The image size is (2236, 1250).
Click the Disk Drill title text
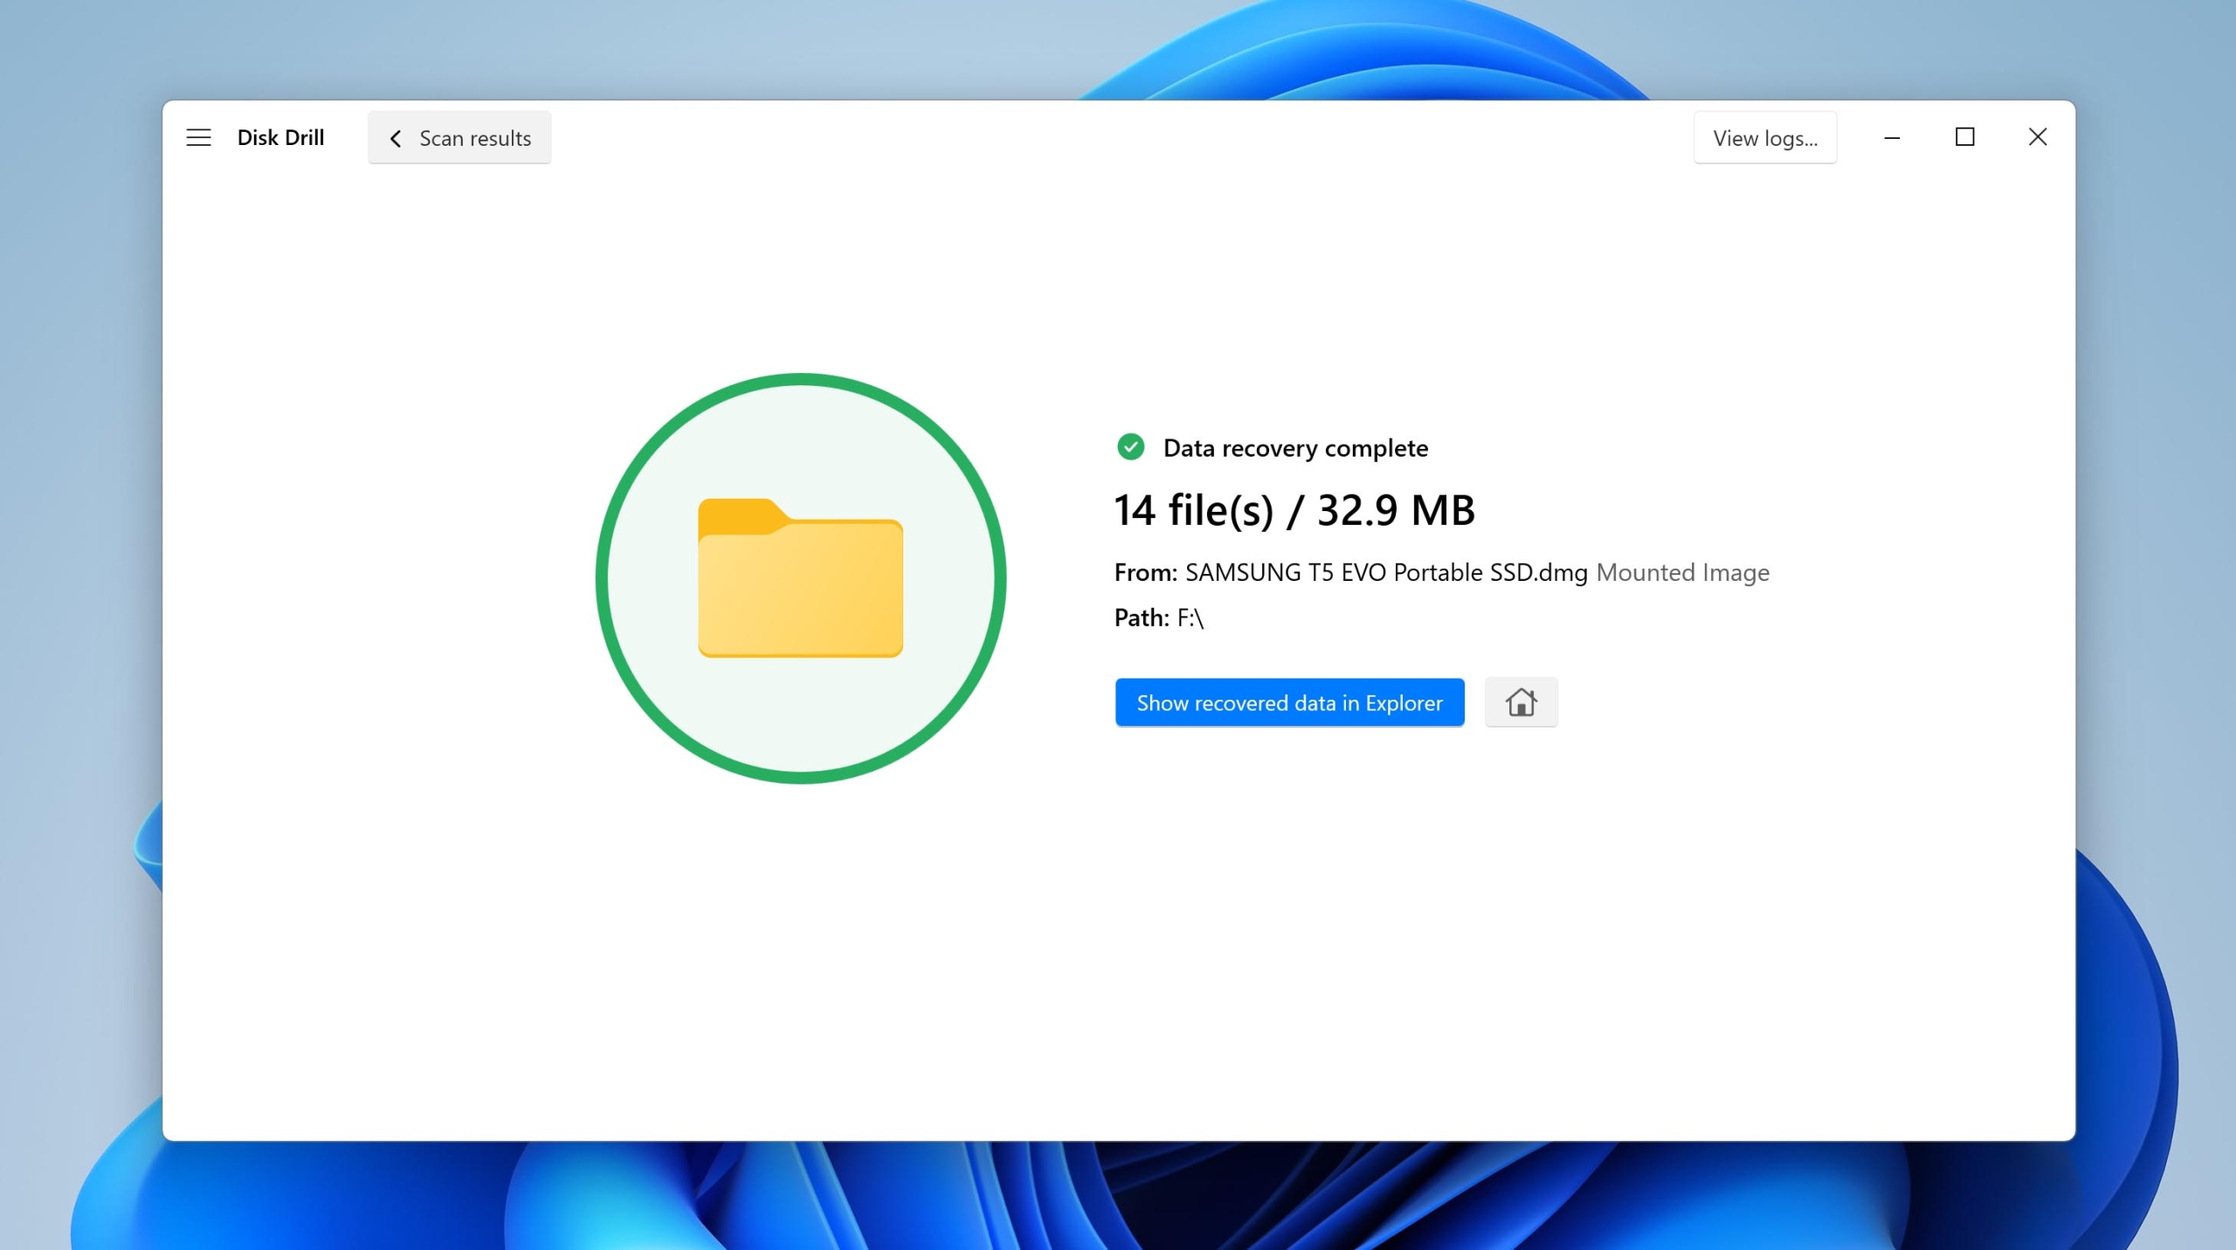280,137
